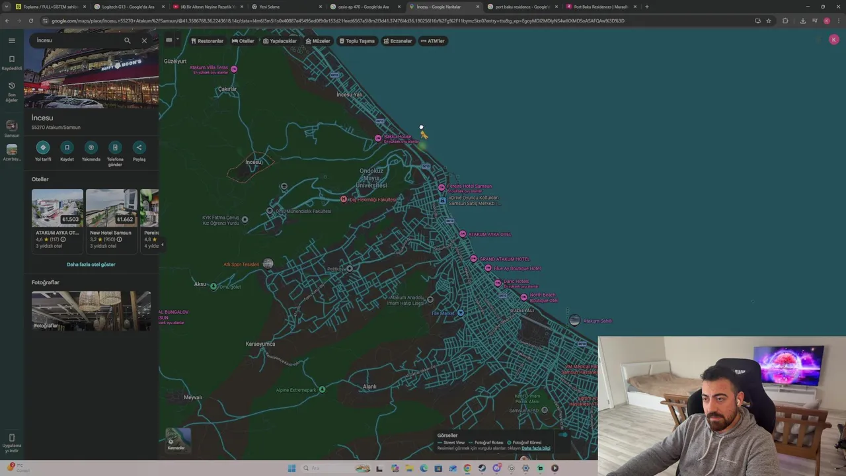
Task: Open the tab search dropdown arrow
Action: (7, 7)
